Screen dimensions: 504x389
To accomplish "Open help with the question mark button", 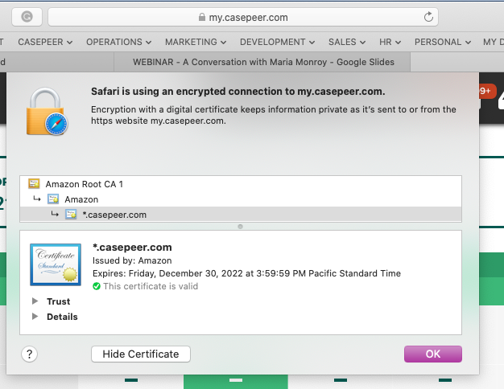I will 29,354.
